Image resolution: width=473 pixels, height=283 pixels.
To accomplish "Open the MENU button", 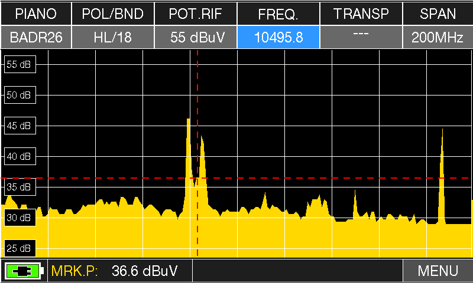I will click(438, 271).
